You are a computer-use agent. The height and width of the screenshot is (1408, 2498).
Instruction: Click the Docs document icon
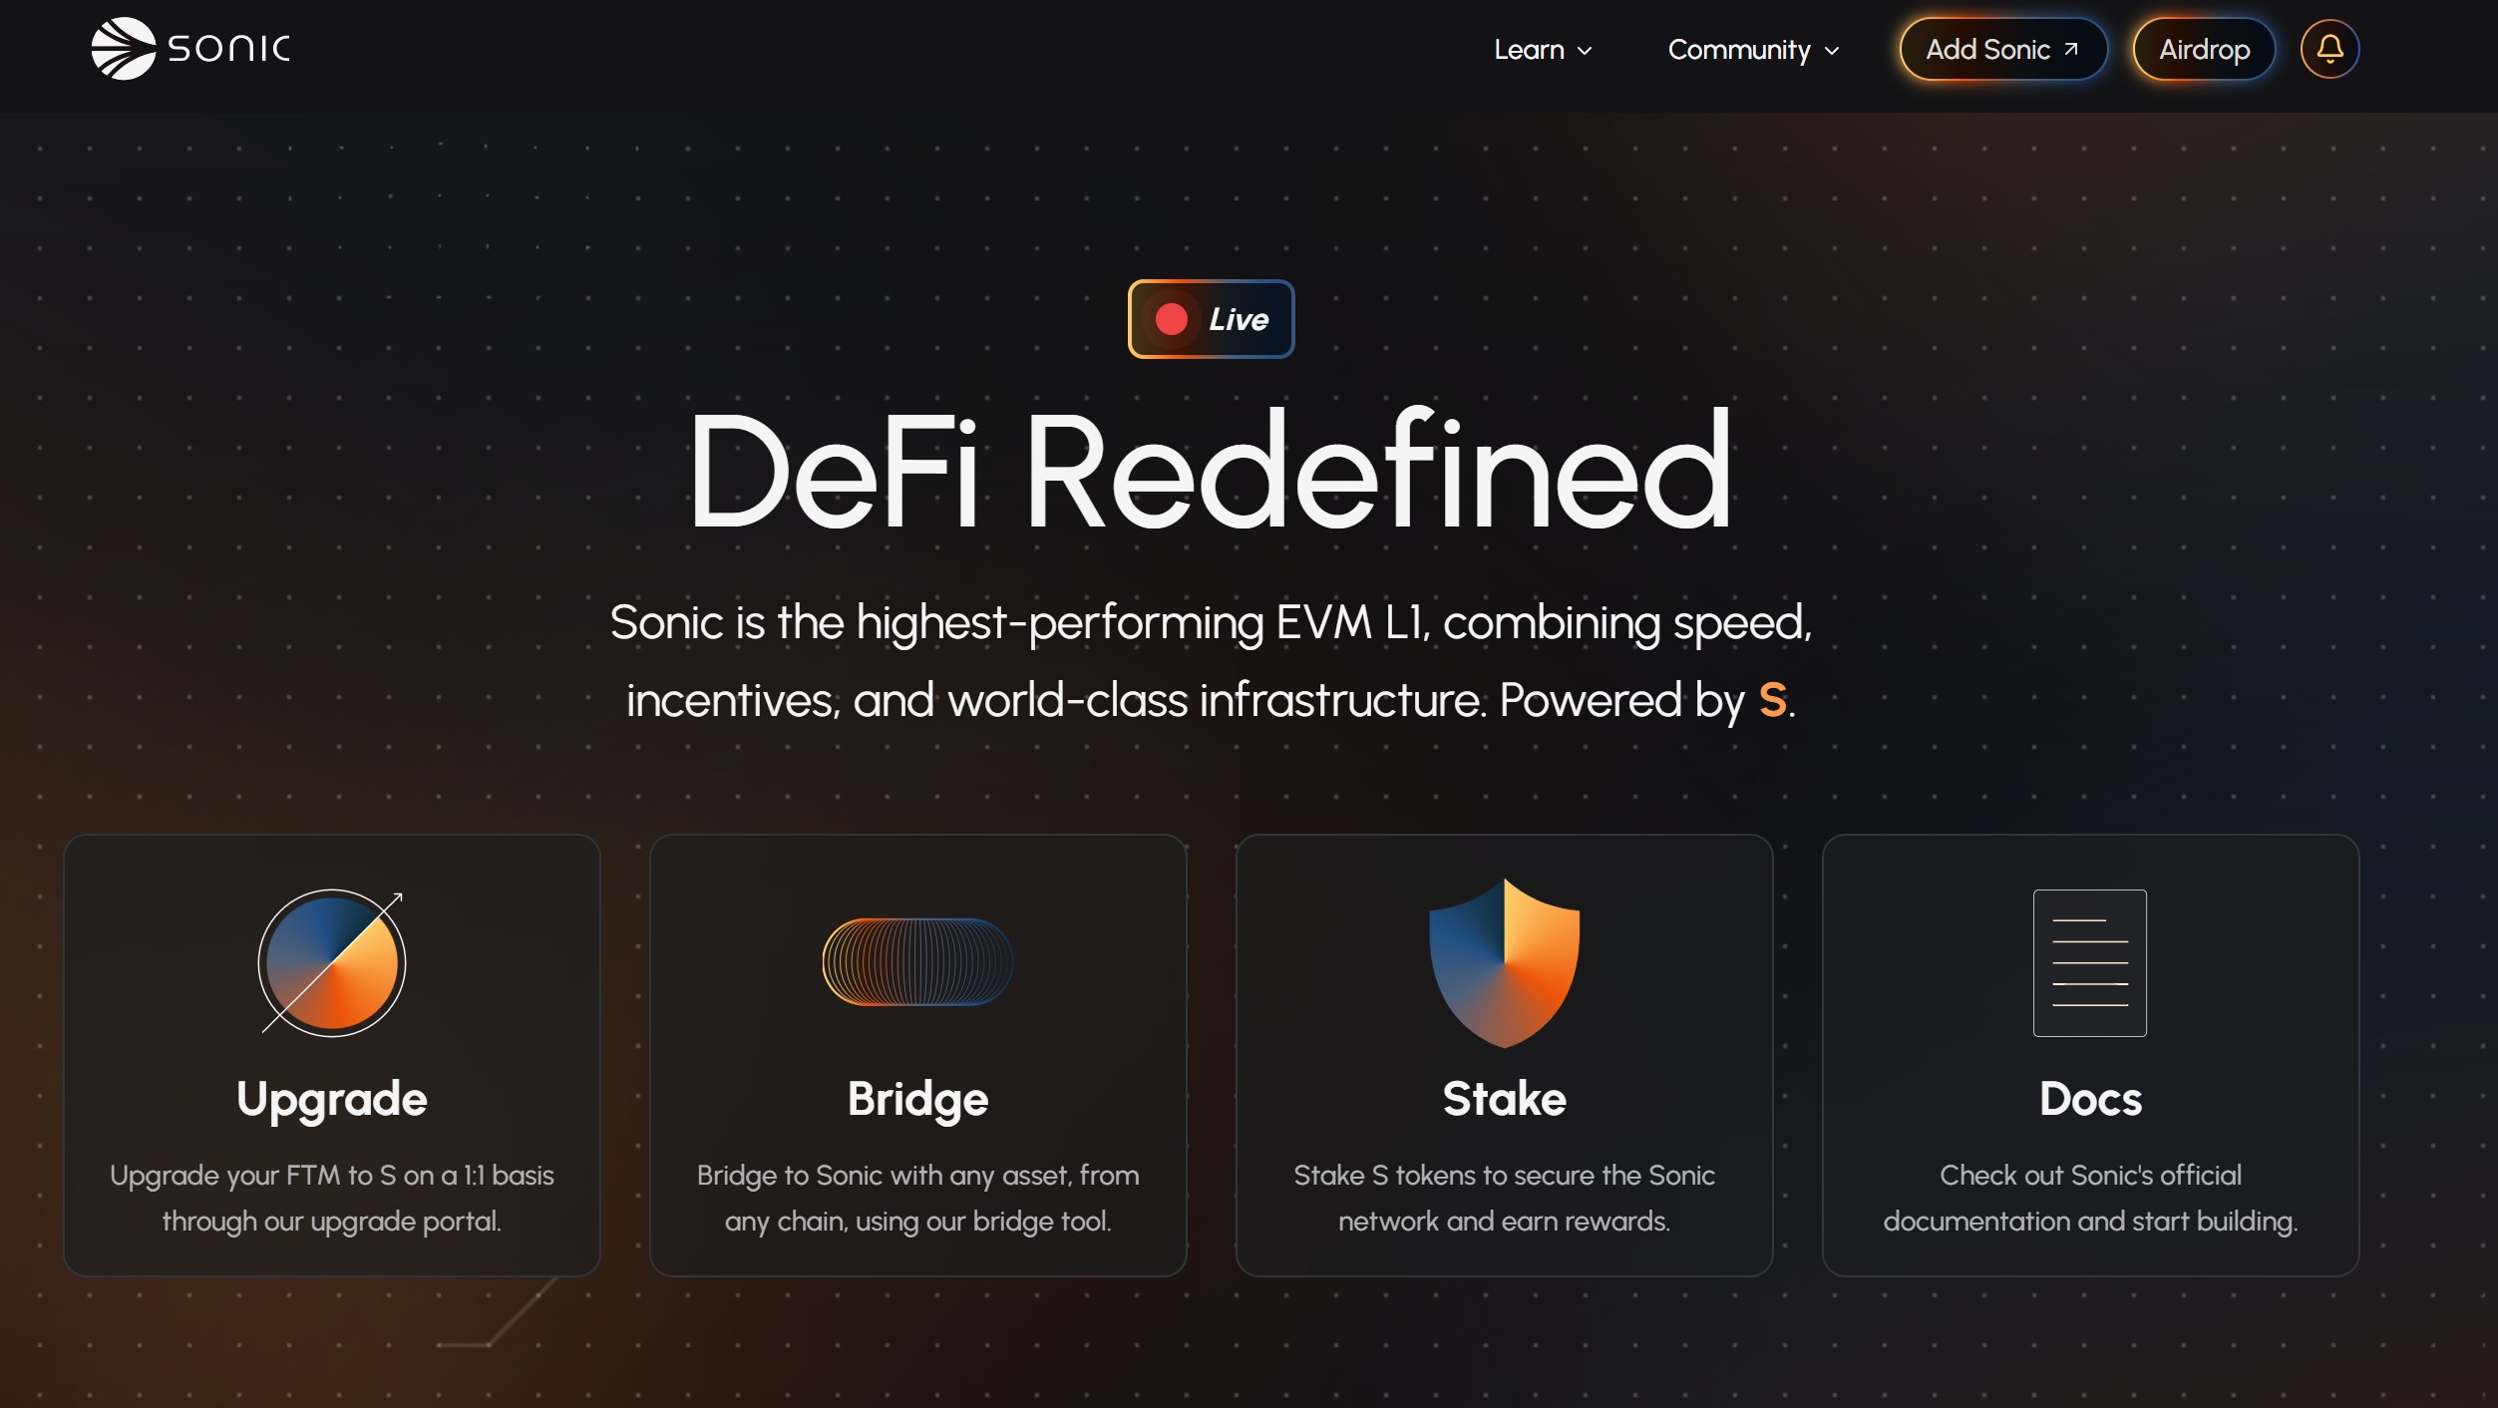2089,962
